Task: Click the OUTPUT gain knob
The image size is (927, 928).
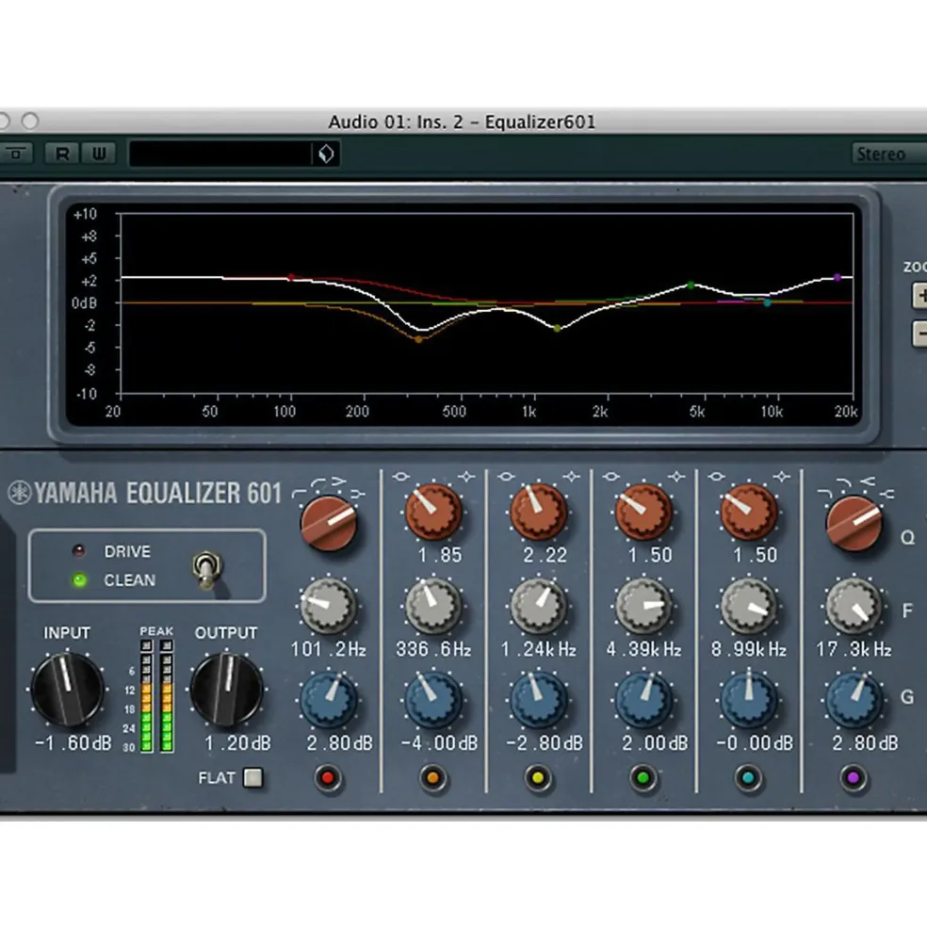Action: 227,689
